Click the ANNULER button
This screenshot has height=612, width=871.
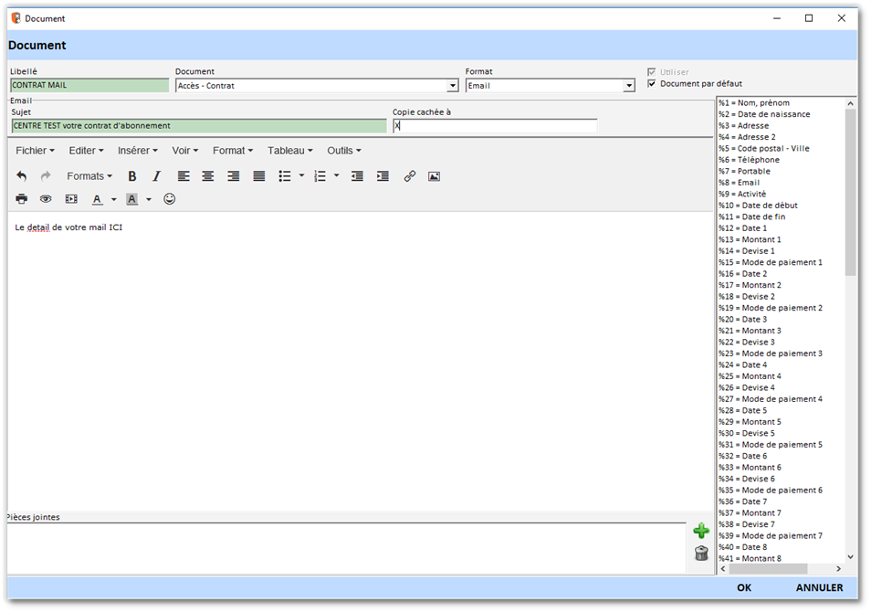(819, 587)
